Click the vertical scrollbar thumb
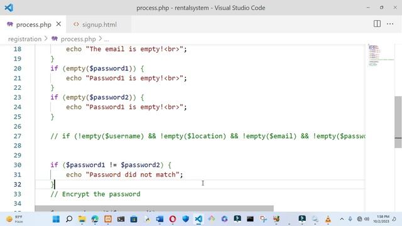The width and height of the screenshot is (402, 226). coord(398,122)
